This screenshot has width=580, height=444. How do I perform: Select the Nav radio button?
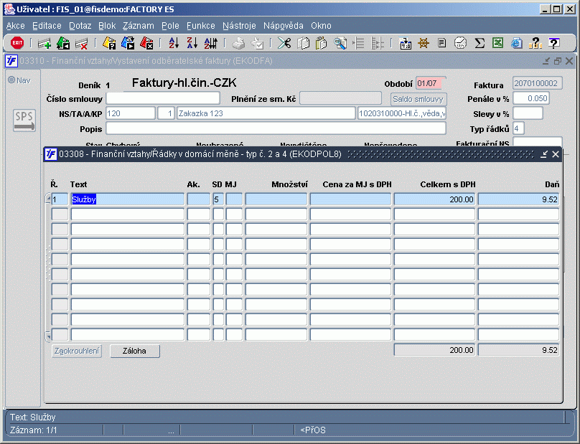click(11, 80)
